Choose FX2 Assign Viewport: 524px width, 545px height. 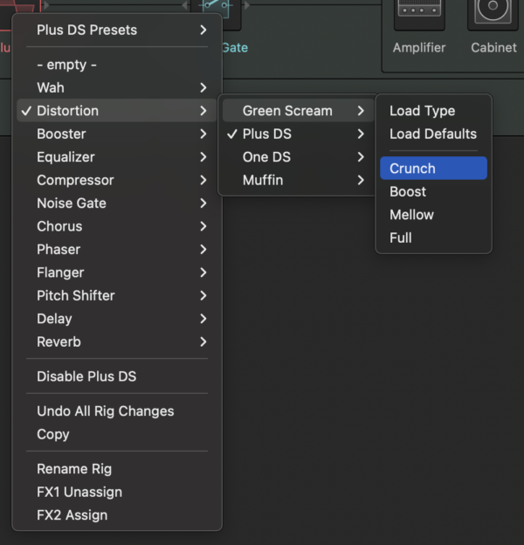pos(117,515)
